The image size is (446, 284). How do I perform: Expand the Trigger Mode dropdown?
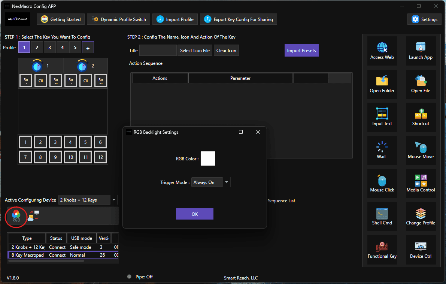coord(227,182)
